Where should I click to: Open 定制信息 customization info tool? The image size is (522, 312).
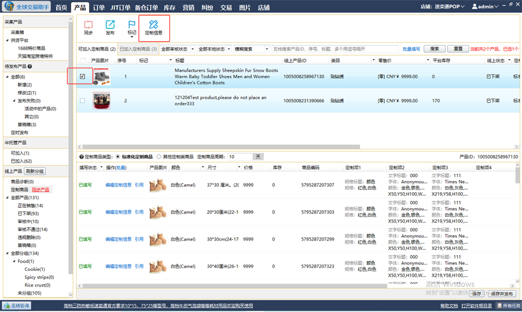click(x=154, y=28)
